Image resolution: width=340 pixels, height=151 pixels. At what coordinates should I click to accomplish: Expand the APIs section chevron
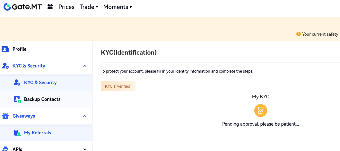pos(85,149)
